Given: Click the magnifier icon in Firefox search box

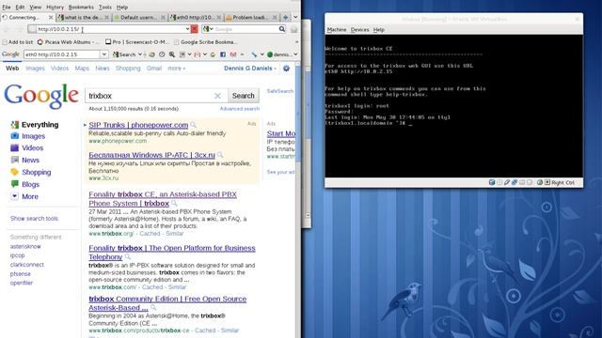Looking at the screenshot, I should 282,29.
